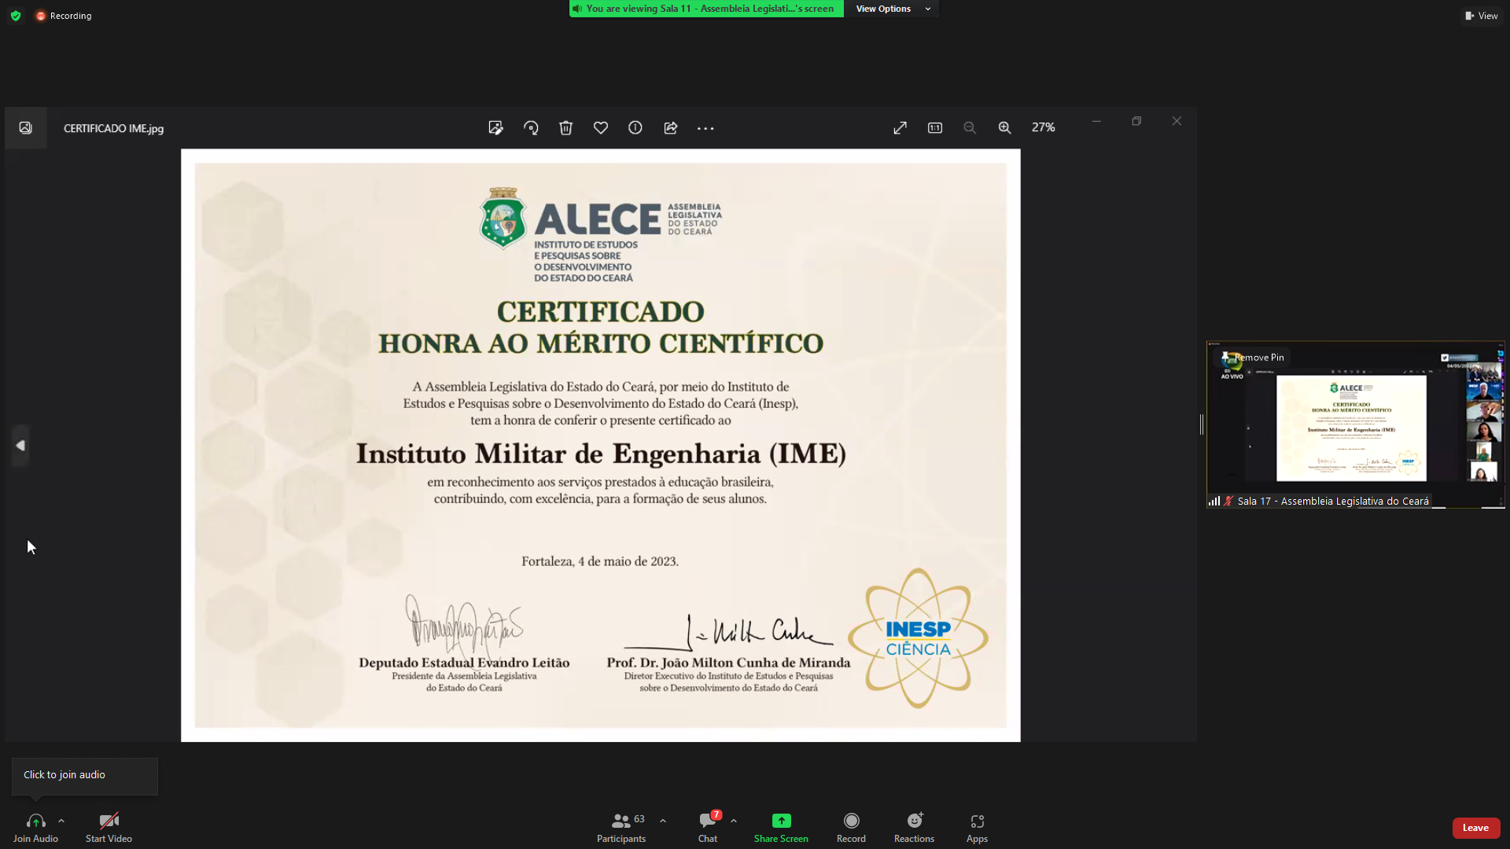Viewport: 1510px width, 849px height.
Task: Click the Record button icon
Action: pos(851,821)
